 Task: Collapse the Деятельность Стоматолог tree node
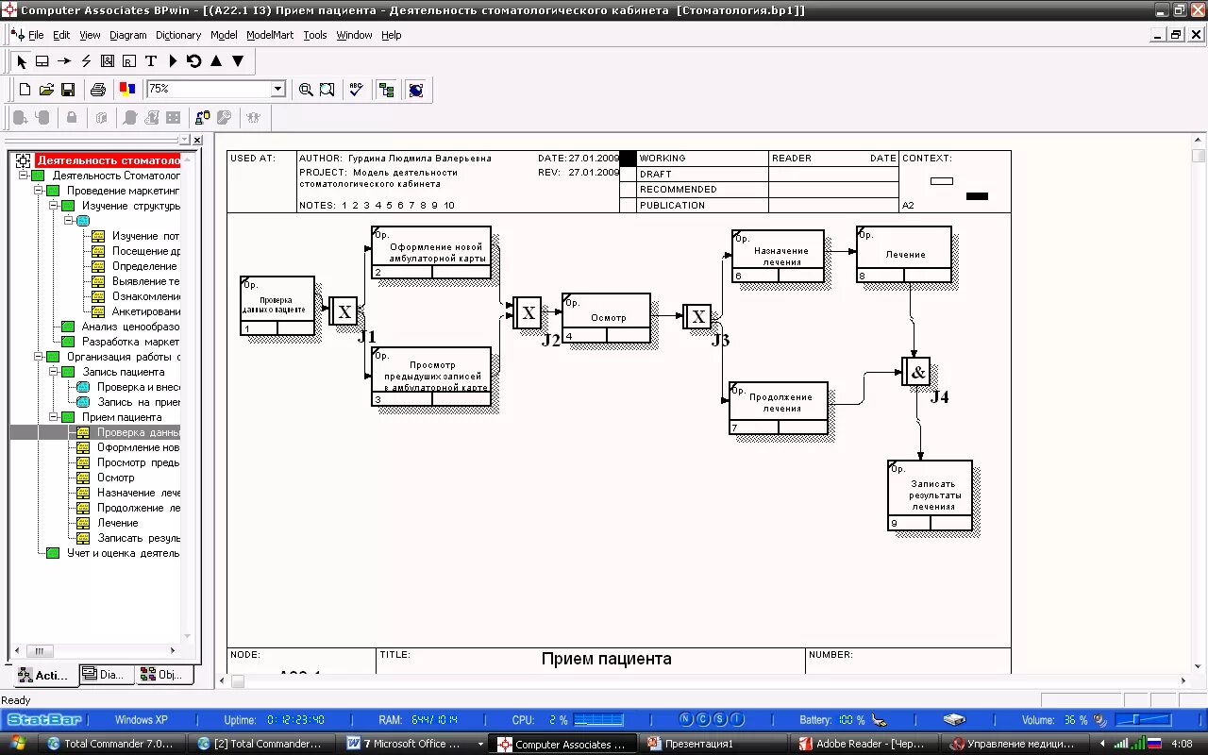tap(23, 176)
